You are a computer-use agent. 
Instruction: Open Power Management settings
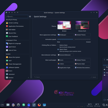click(x=18, y=64)
